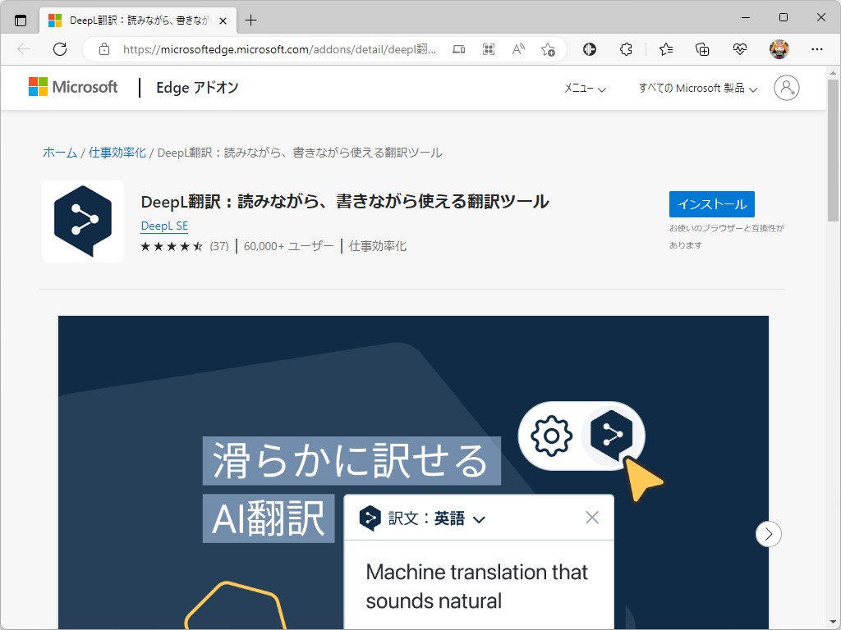
Task: Open the Extensions puzzle icon in the toolbar
Action: pyautogui.click(x=626, y=49)
